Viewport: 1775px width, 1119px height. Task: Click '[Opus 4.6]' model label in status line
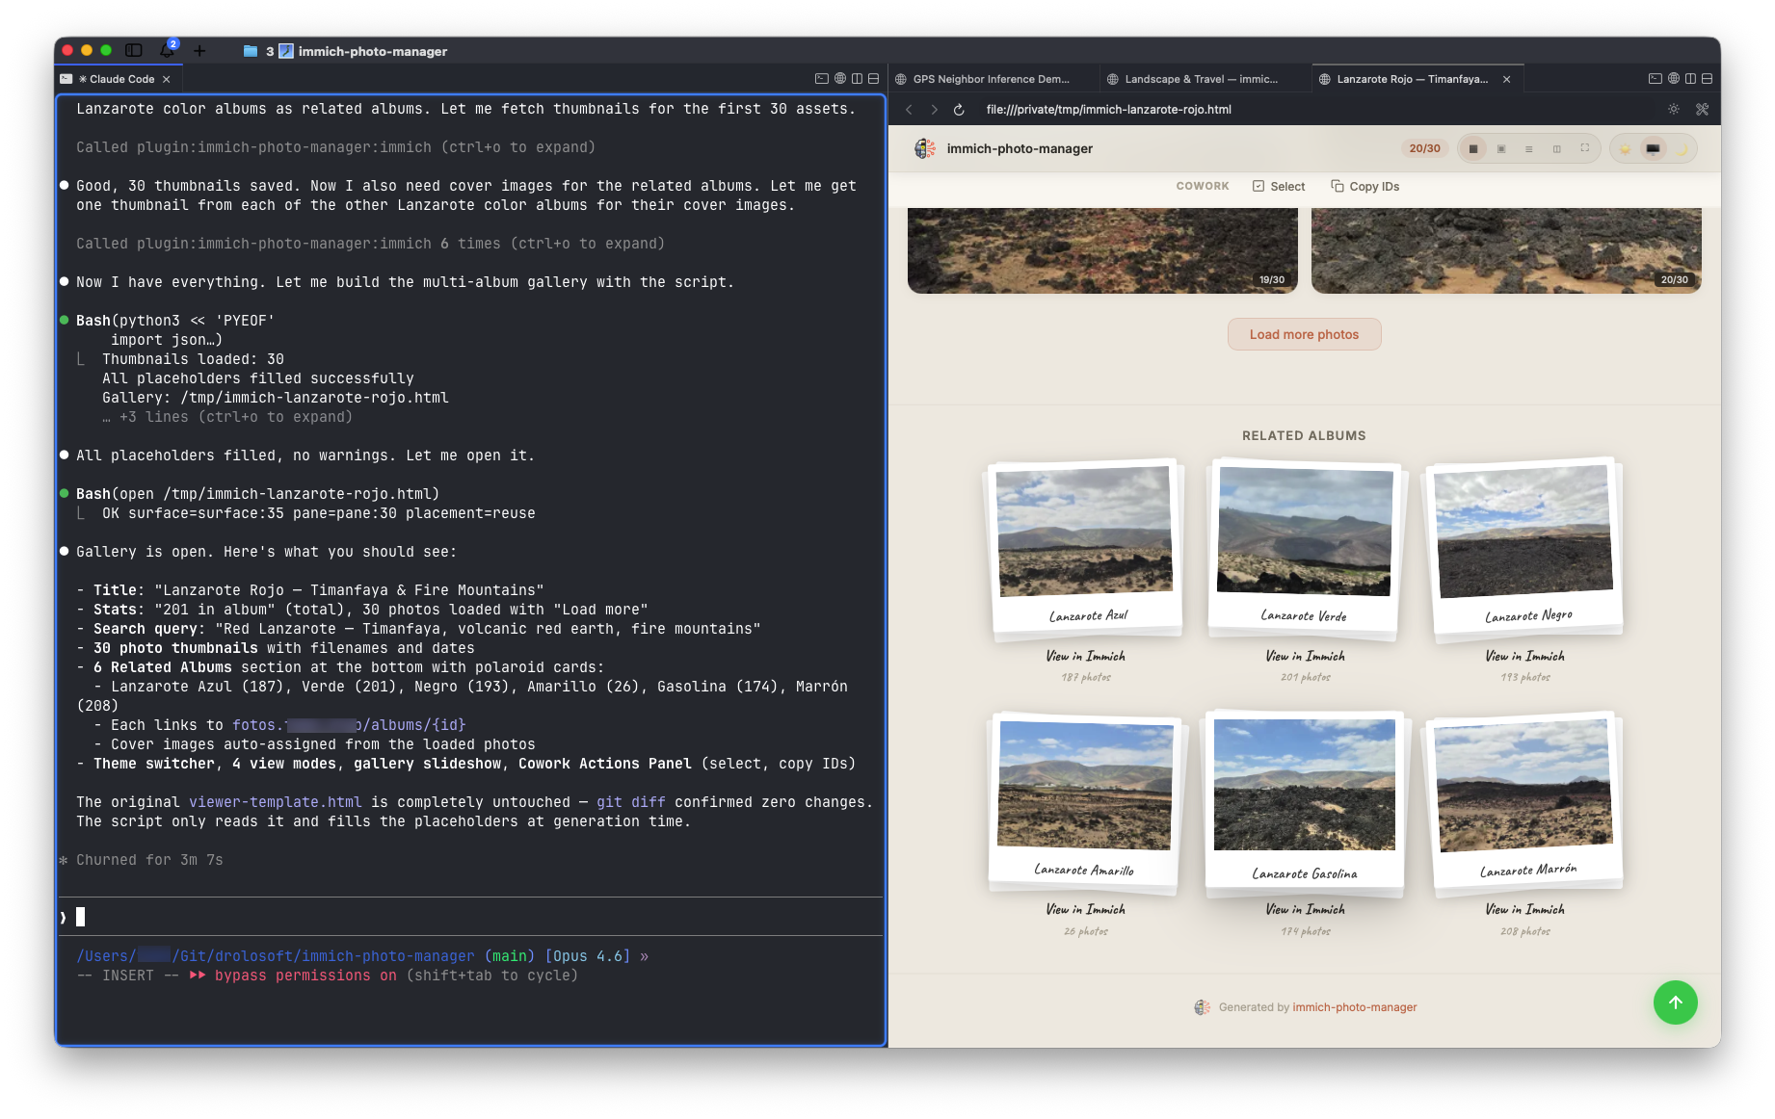[x=588, y=956]
